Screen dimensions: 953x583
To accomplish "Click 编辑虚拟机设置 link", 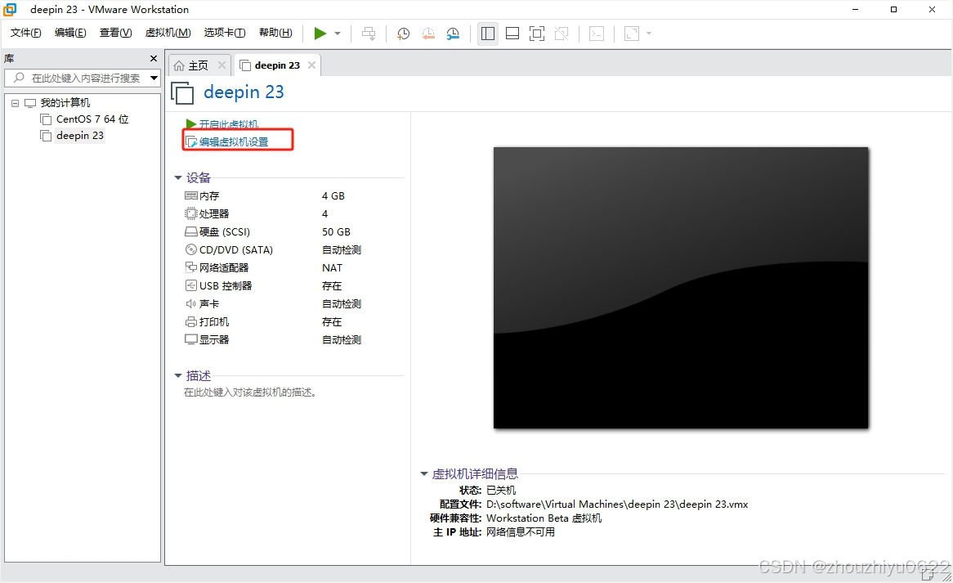I will click(x=234, y=141).
